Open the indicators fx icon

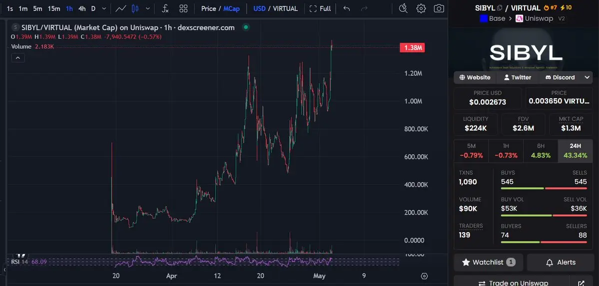pyautogui.click(x=165, y=8)
